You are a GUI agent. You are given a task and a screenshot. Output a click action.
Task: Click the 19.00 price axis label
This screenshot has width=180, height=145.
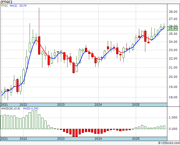[173, 87]
